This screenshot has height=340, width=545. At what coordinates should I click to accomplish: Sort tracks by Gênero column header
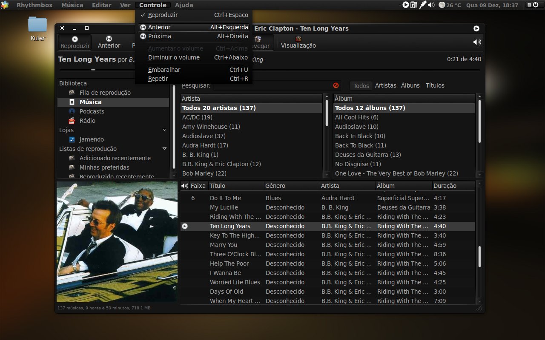[x=291, y=186]
